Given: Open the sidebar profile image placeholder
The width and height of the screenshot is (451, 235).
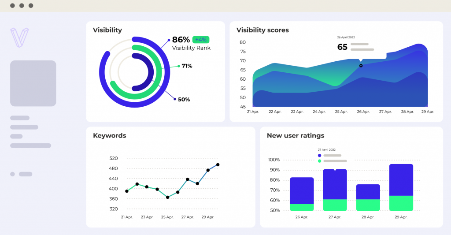Looking at the screenshot, I should [x=33, y=83].
